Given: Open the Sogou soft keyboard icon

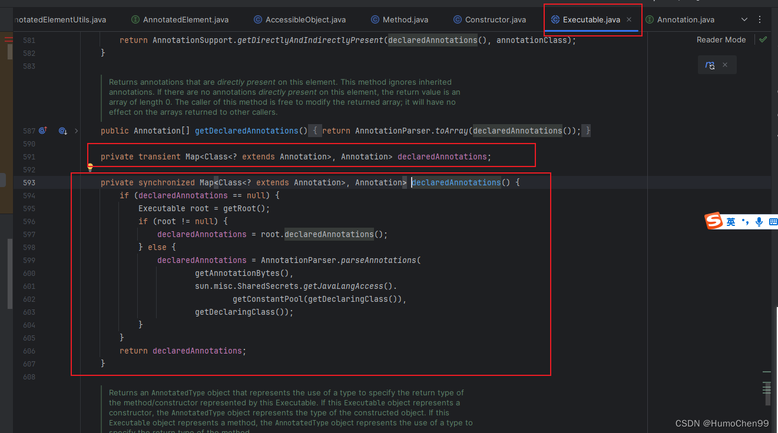Looking at the screenshot, I should coord(773,222).
